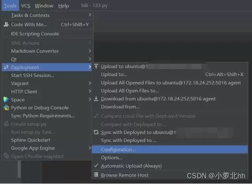Click the Space logo icon
This screenshot has width=252, height=184.
6,100
